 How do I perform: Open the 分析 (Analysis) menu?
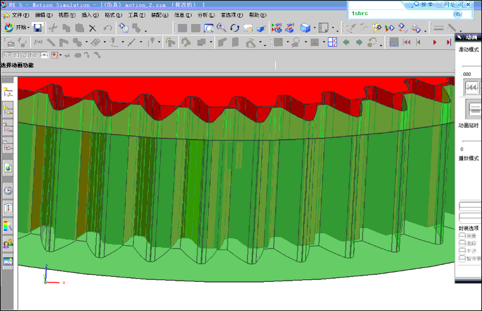coord(206,15)
